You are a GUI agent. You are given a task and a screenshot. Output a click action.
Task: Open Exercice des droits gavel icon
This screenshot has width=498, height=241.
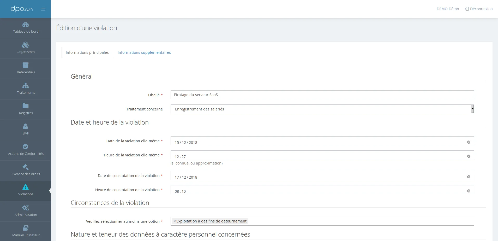[x=26, y=167]
